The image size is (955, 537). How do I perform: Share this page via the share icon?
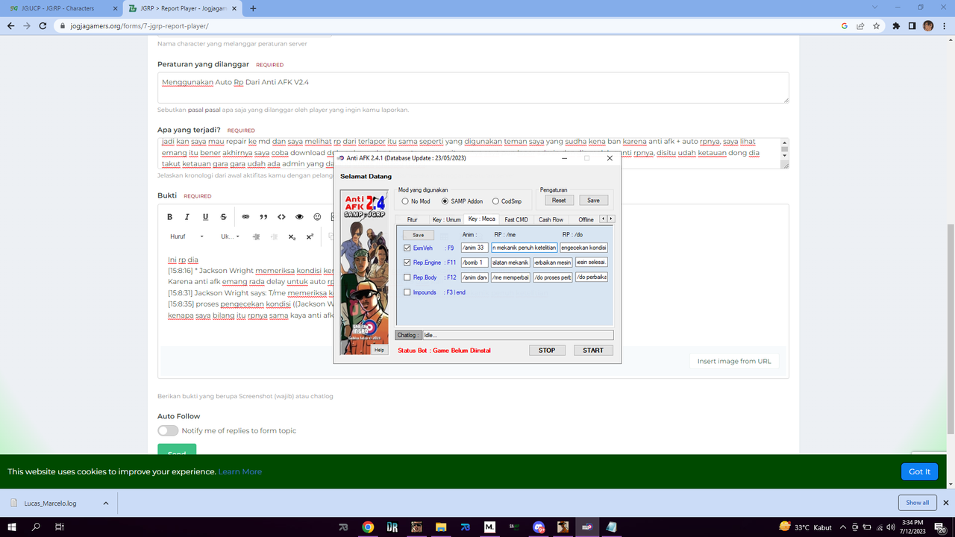click(860, 25)
